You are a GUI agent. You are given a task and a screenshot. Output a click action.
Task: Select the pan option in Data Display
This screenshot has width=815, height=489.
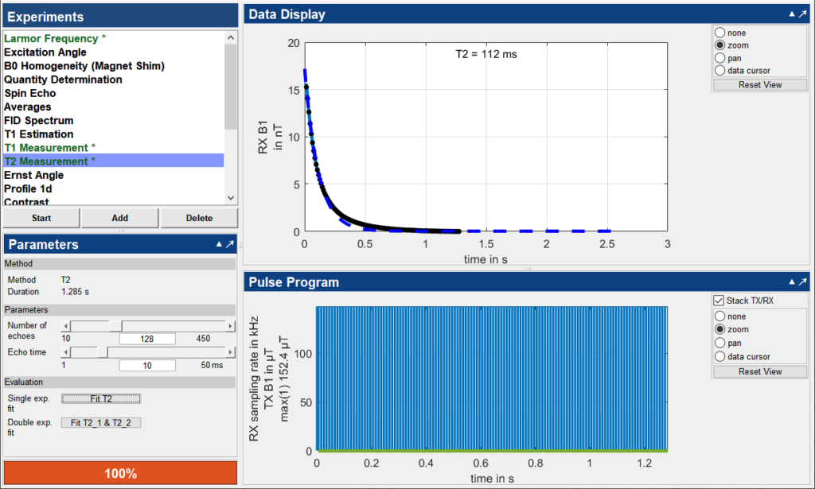pos(720,58)
